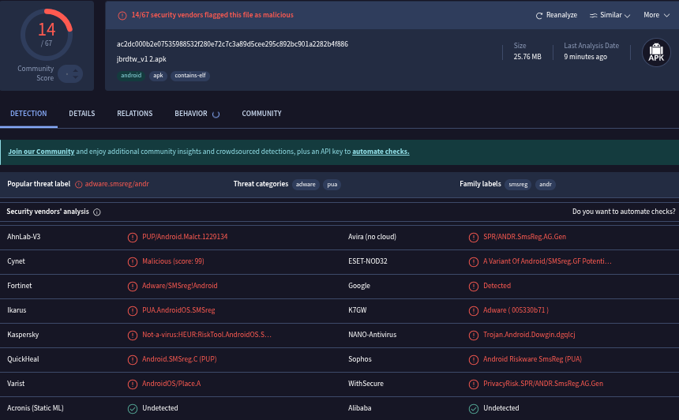Click the malicious alert icon in banner

click(x=122, y=15)
